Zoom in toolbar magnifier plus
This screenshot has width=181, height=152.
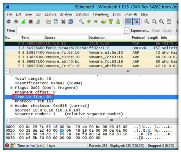pyautogui.click(x=147, y=22)
